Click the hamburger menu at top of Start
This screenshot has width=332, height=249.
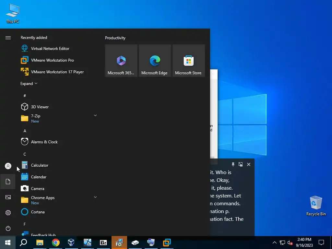(x=8, y=38)
